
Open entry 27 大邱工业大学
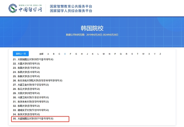coord(31,85)
